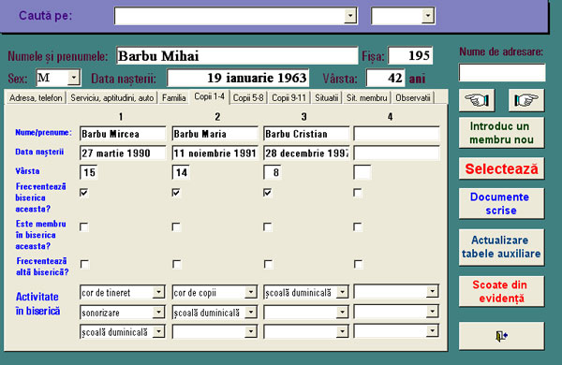Go to previous record with left-pointing hand
This screenshot has width=562, height=365.
pyautogui.click(x=477, y=100)
